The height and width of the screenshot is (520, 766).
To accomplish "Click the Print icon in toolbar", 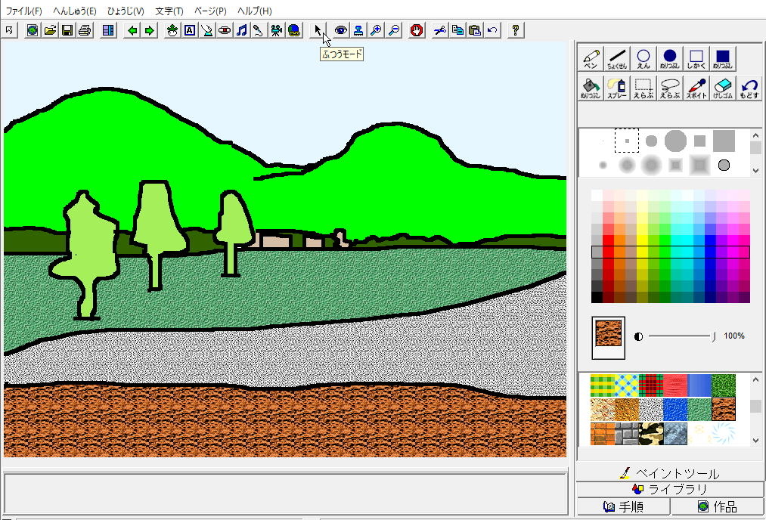I will [85, 30].
